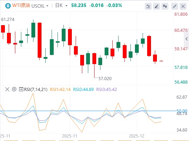189x141 pixels.
Task: Click the WTI crude oil round logo
Action: [8, 6]
